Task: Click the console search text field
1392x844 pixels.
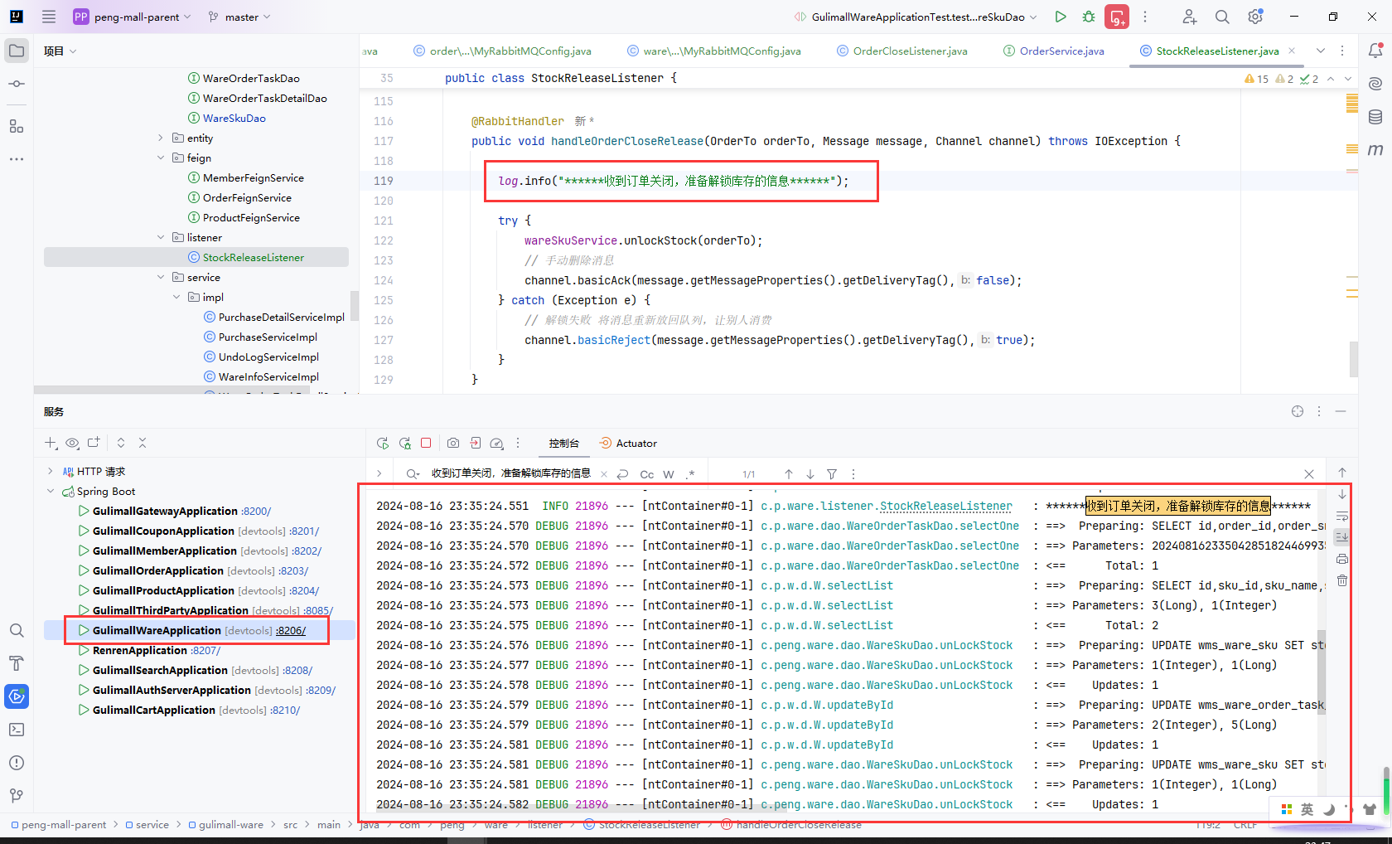Action: pyautogui.click(x=510, y=474)
